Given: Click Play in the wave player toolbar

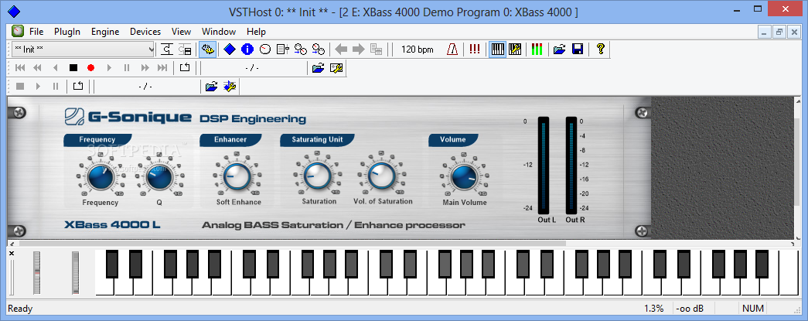Looking at the screenshot, I should tap(38, 86).
